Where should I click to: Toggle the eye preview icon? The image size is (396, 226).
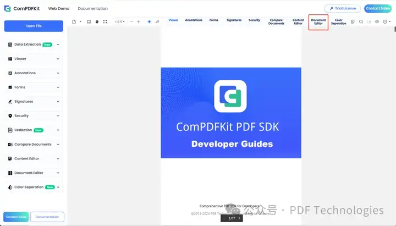tap(377, 21)
